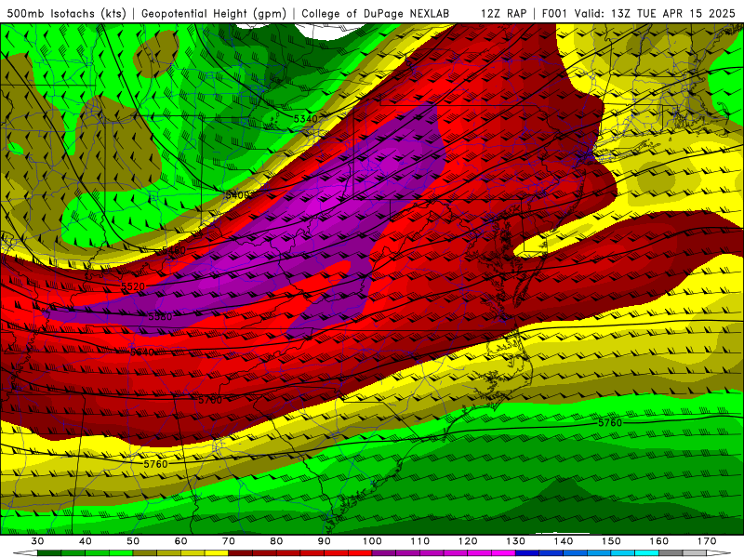
Task: Select the 5640 height contour label
Action: [x=142, y=352]
